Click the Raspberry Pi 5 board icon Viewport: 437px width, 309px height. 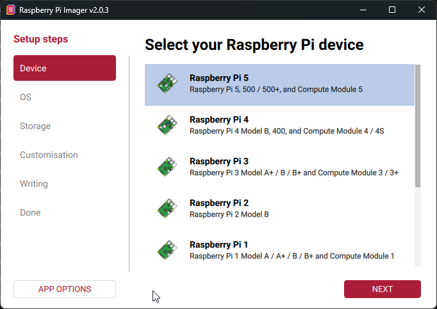click(167, 84)
